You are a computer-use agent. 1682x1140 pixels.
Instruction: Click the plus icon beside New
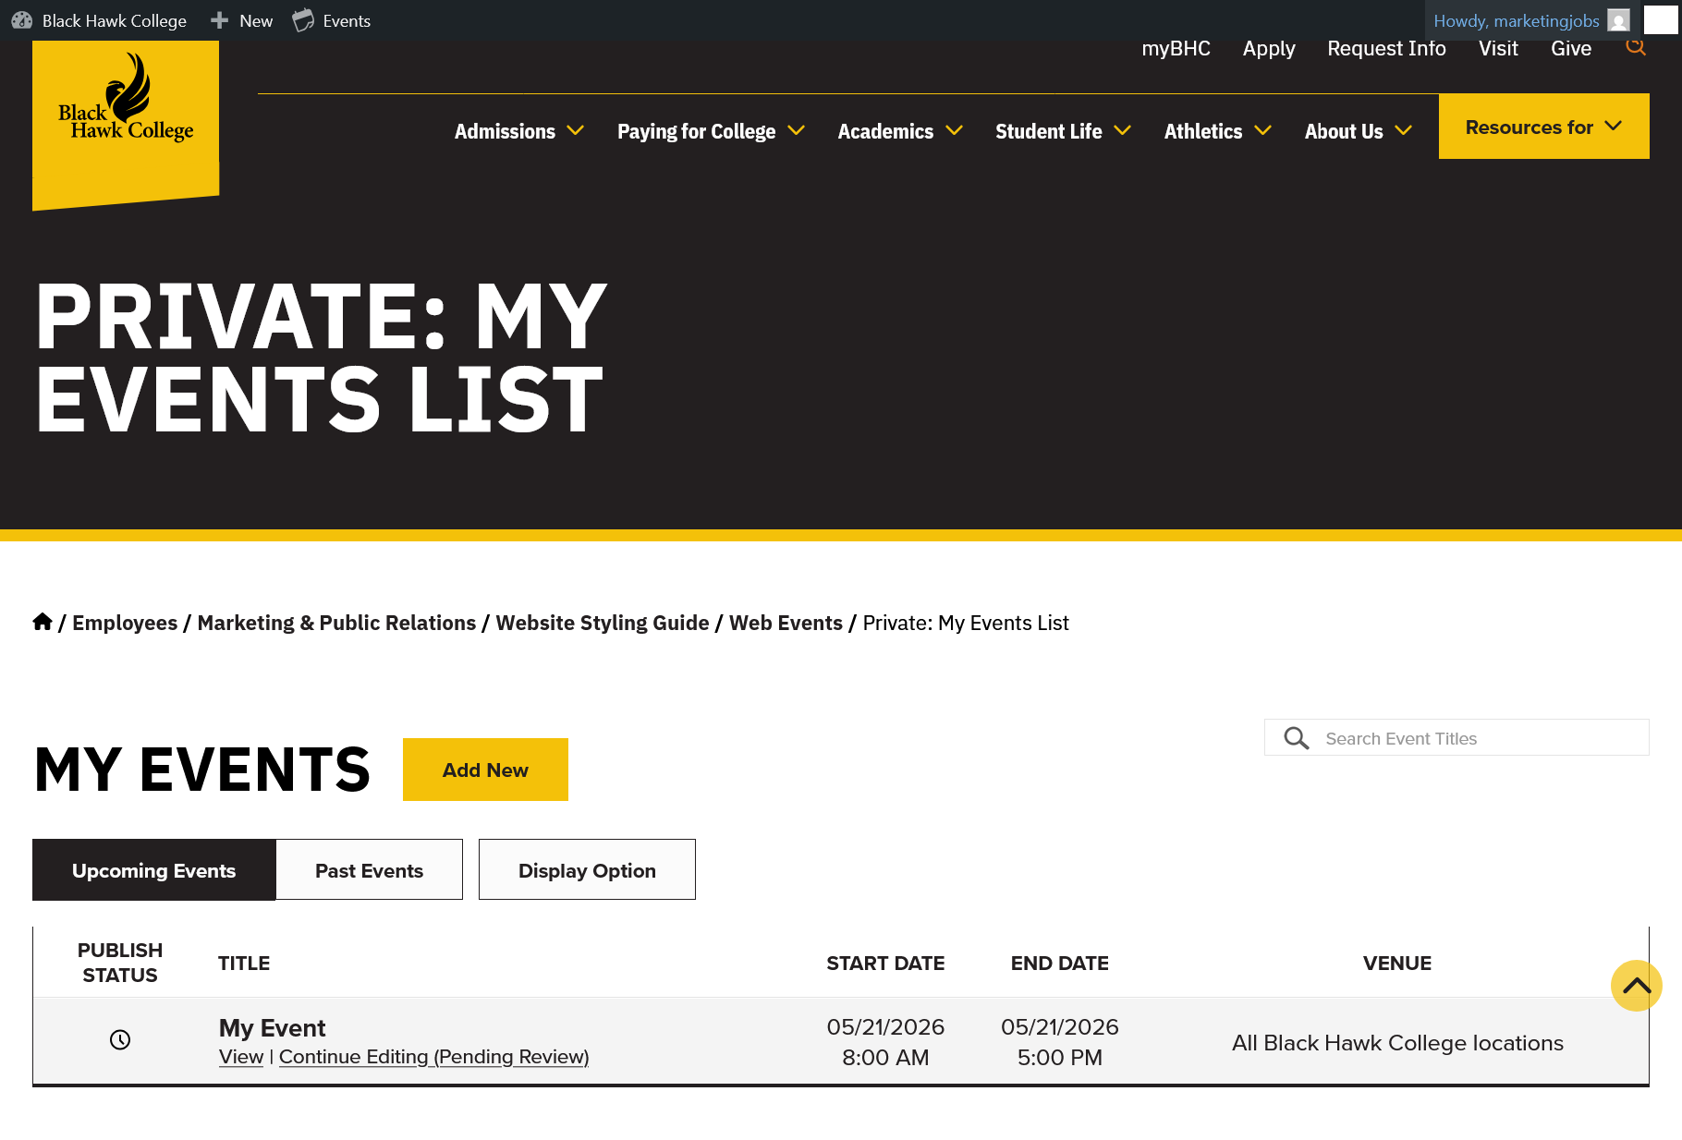pyautogui.click(x=219, y=20)
